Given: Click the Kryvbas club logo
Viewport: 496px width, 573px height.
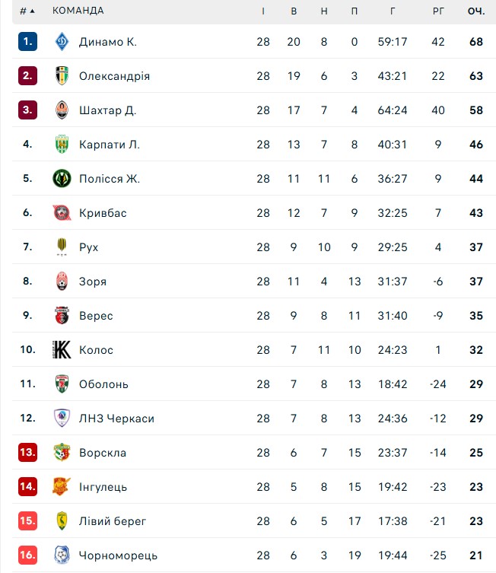Looking at the screenshot, I should (x=62, y=213).
